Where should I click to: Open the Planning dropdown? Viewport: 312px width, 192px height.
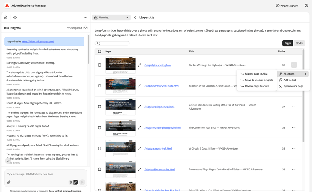[x=111, y=17]
